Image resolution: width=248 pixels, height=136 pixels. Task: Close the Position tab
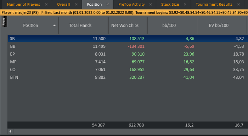coord(108,5)
